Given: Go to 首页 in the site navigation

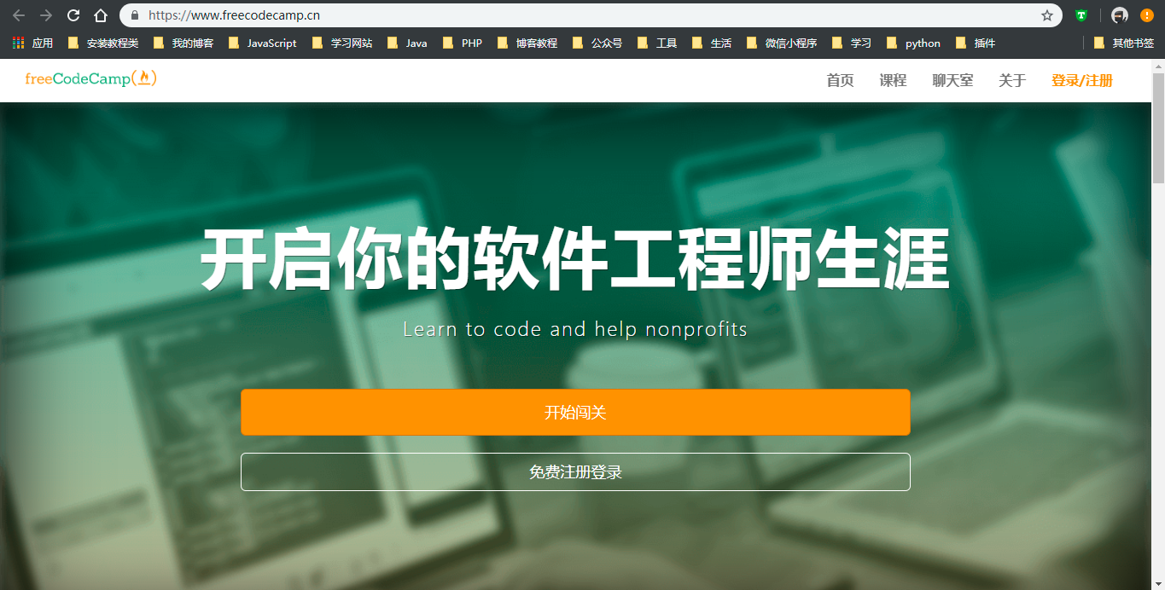Looking at the screenshot, I should 840,80.
